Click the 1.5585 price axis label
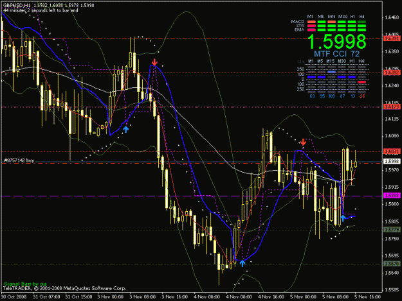This screenshot has height=301, width=402. (x=392, y=289)
